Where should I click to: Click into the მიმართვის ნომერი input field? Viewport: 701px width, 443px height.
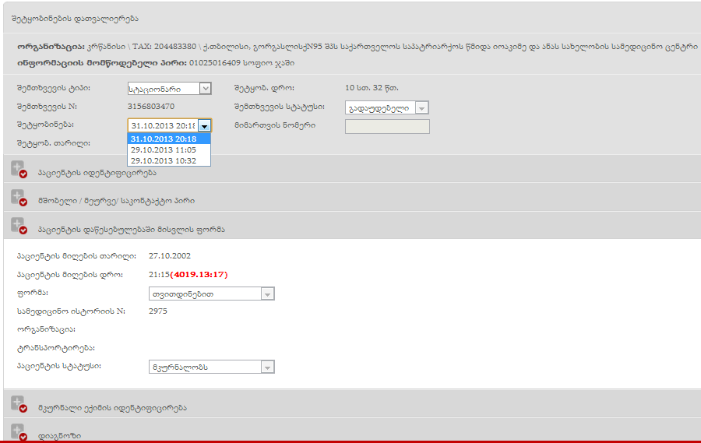(386, 126)
